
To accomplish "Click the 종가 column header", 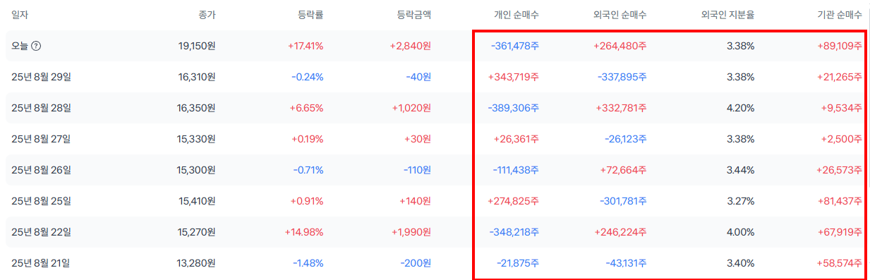I will pyautogui.click(x=207, y=15).
